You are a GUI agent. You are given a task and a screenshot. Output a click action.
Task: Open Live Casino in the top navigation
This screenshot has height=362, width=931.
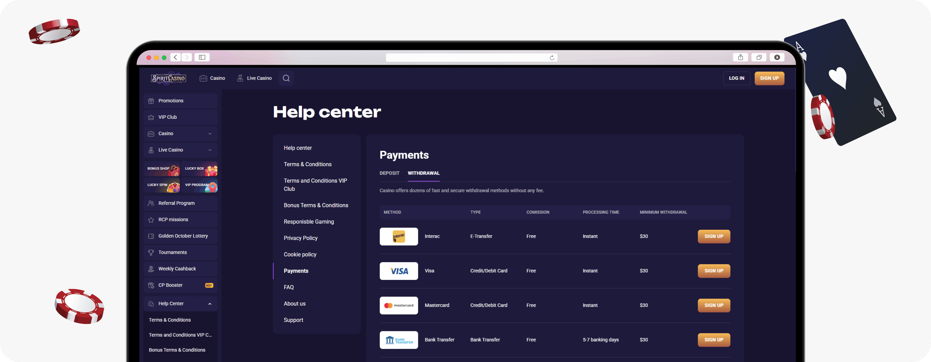pyautogui.click(x=254, y=78)
